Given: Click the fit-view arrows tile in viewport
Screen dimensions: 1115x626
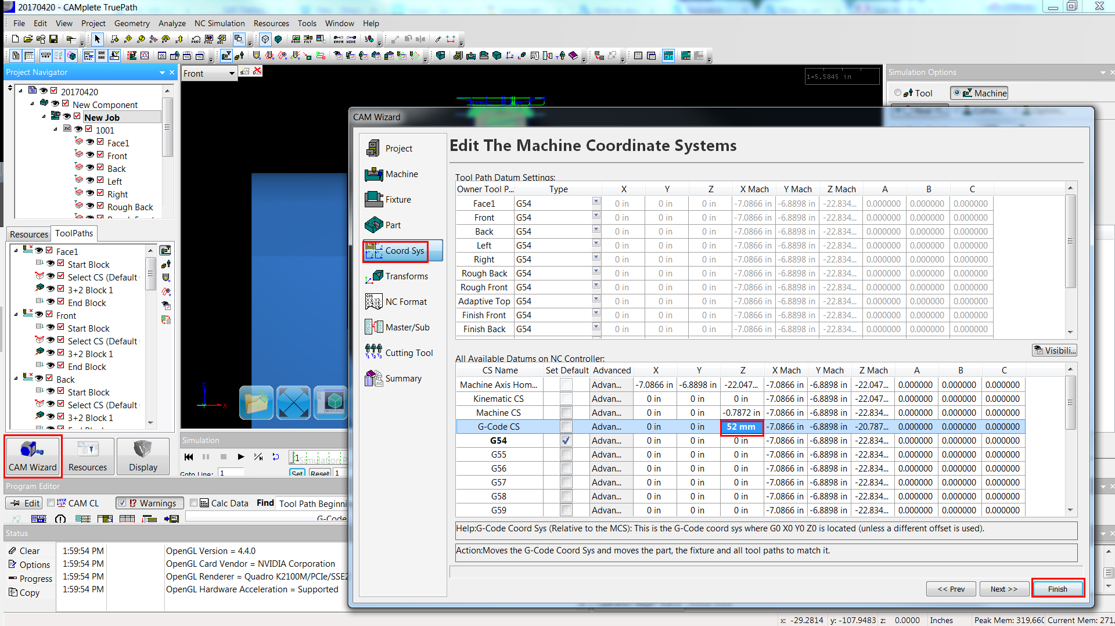Looking at the screenshot, I should pos(294,402).
